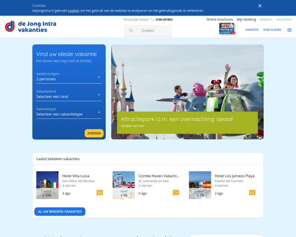Focus the Zoeken search field
This screenshot has height=237, width=296.
tap(148, 31)
